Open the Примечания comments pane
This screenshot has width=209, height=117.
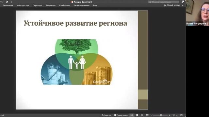coord(121,115)
